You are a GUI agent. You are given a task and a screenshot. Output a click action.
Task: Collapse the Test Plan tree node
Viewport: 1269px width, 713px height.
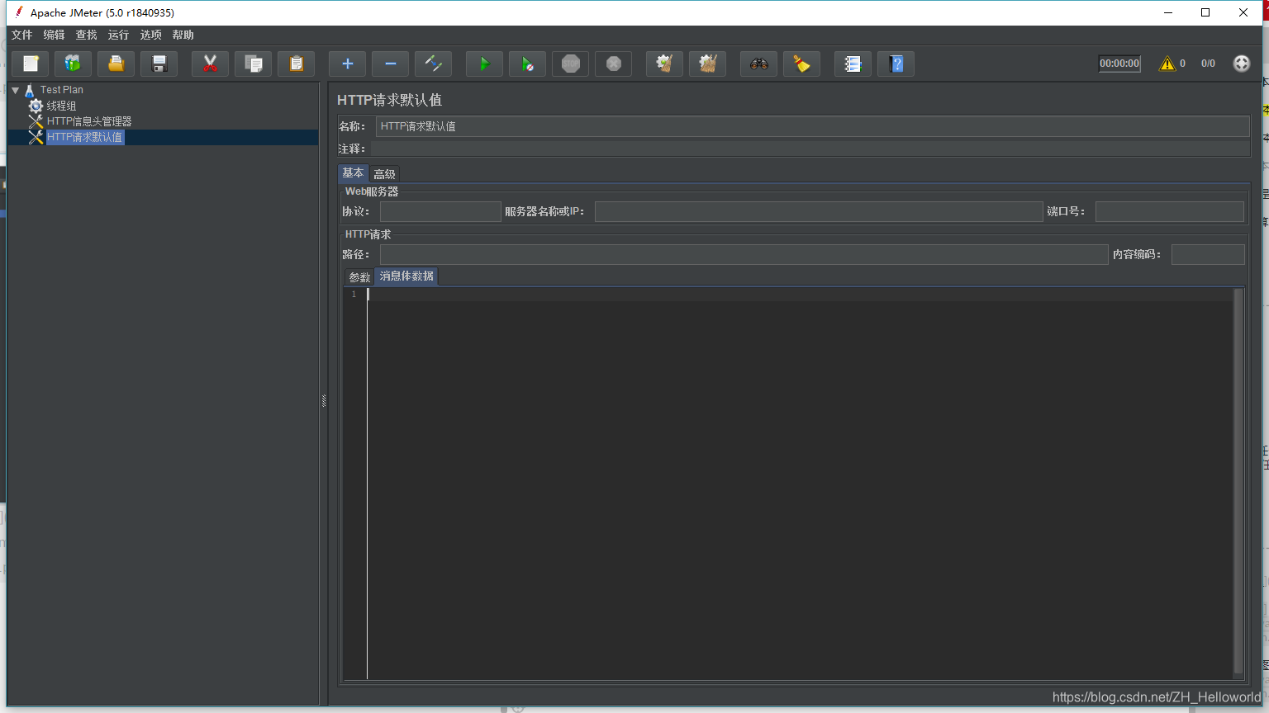tap(16, 90)
